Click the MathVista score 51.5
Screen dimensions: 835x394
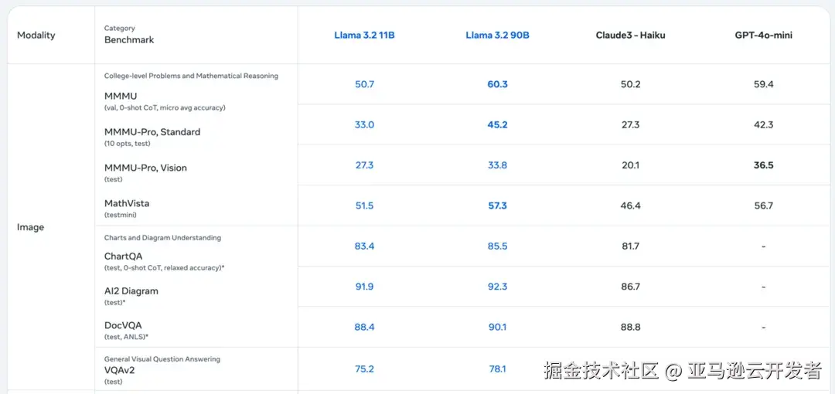click(x=364, y=205)
